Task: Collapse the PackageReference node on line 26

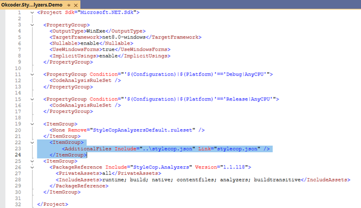Action: tap(32, 167)
